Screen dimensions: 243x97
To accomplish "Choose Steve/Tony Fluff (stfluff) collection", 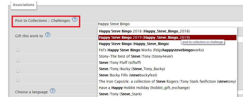I will coord(167,63).
